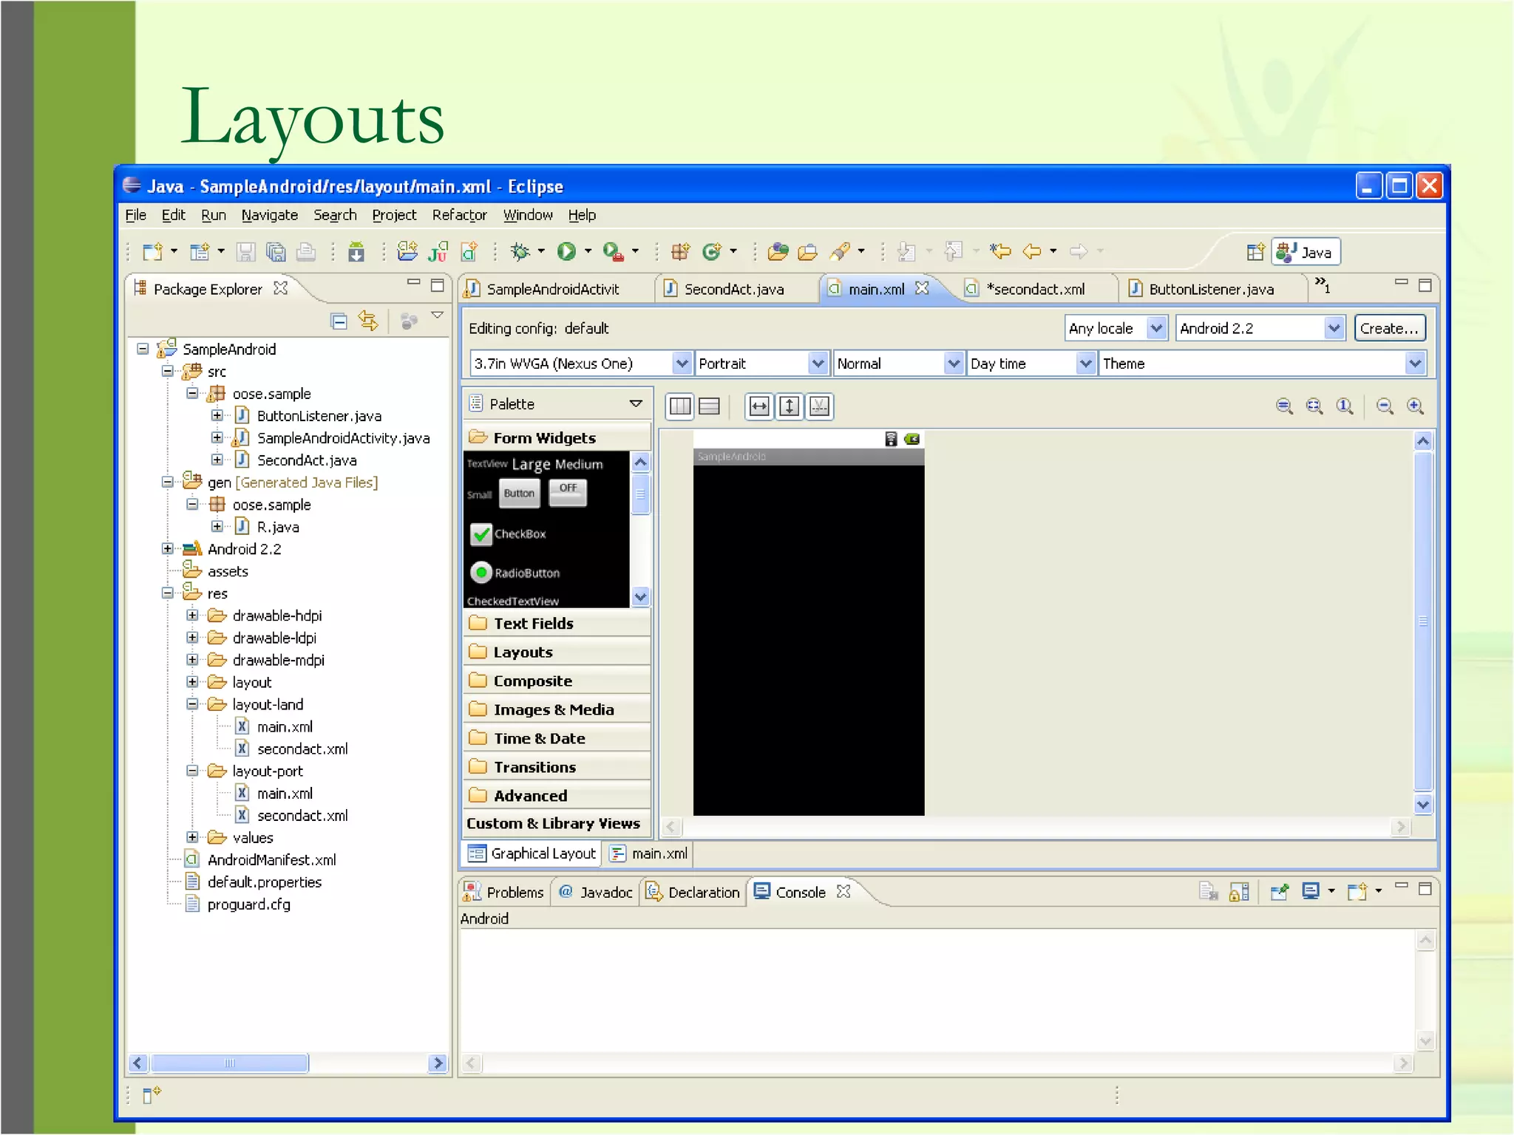
Task: Click the Debug bug icon
Action: click(520, 252)
